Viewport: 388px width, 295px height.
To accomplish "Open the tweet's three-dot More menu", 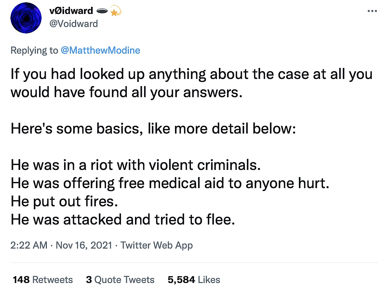I will click(x=372, y=11).
